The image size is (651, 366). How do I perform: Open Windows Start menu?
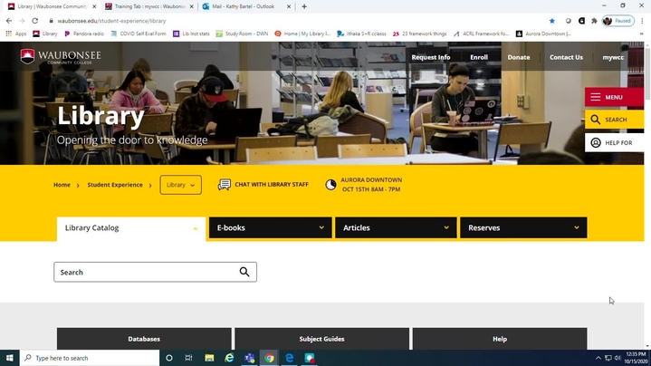[x=10, y=358]
